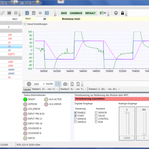The height and width of the screenshot is (149, 149).
Task: Switch to the oscilloscope graph view
Action: pyautogui.click(x=47, y=13)
